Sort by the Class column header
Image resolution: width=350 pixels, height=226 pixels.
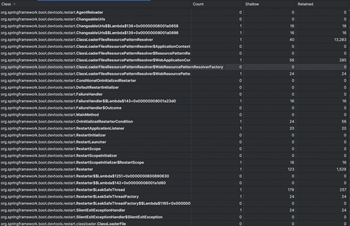coord(95,4)
